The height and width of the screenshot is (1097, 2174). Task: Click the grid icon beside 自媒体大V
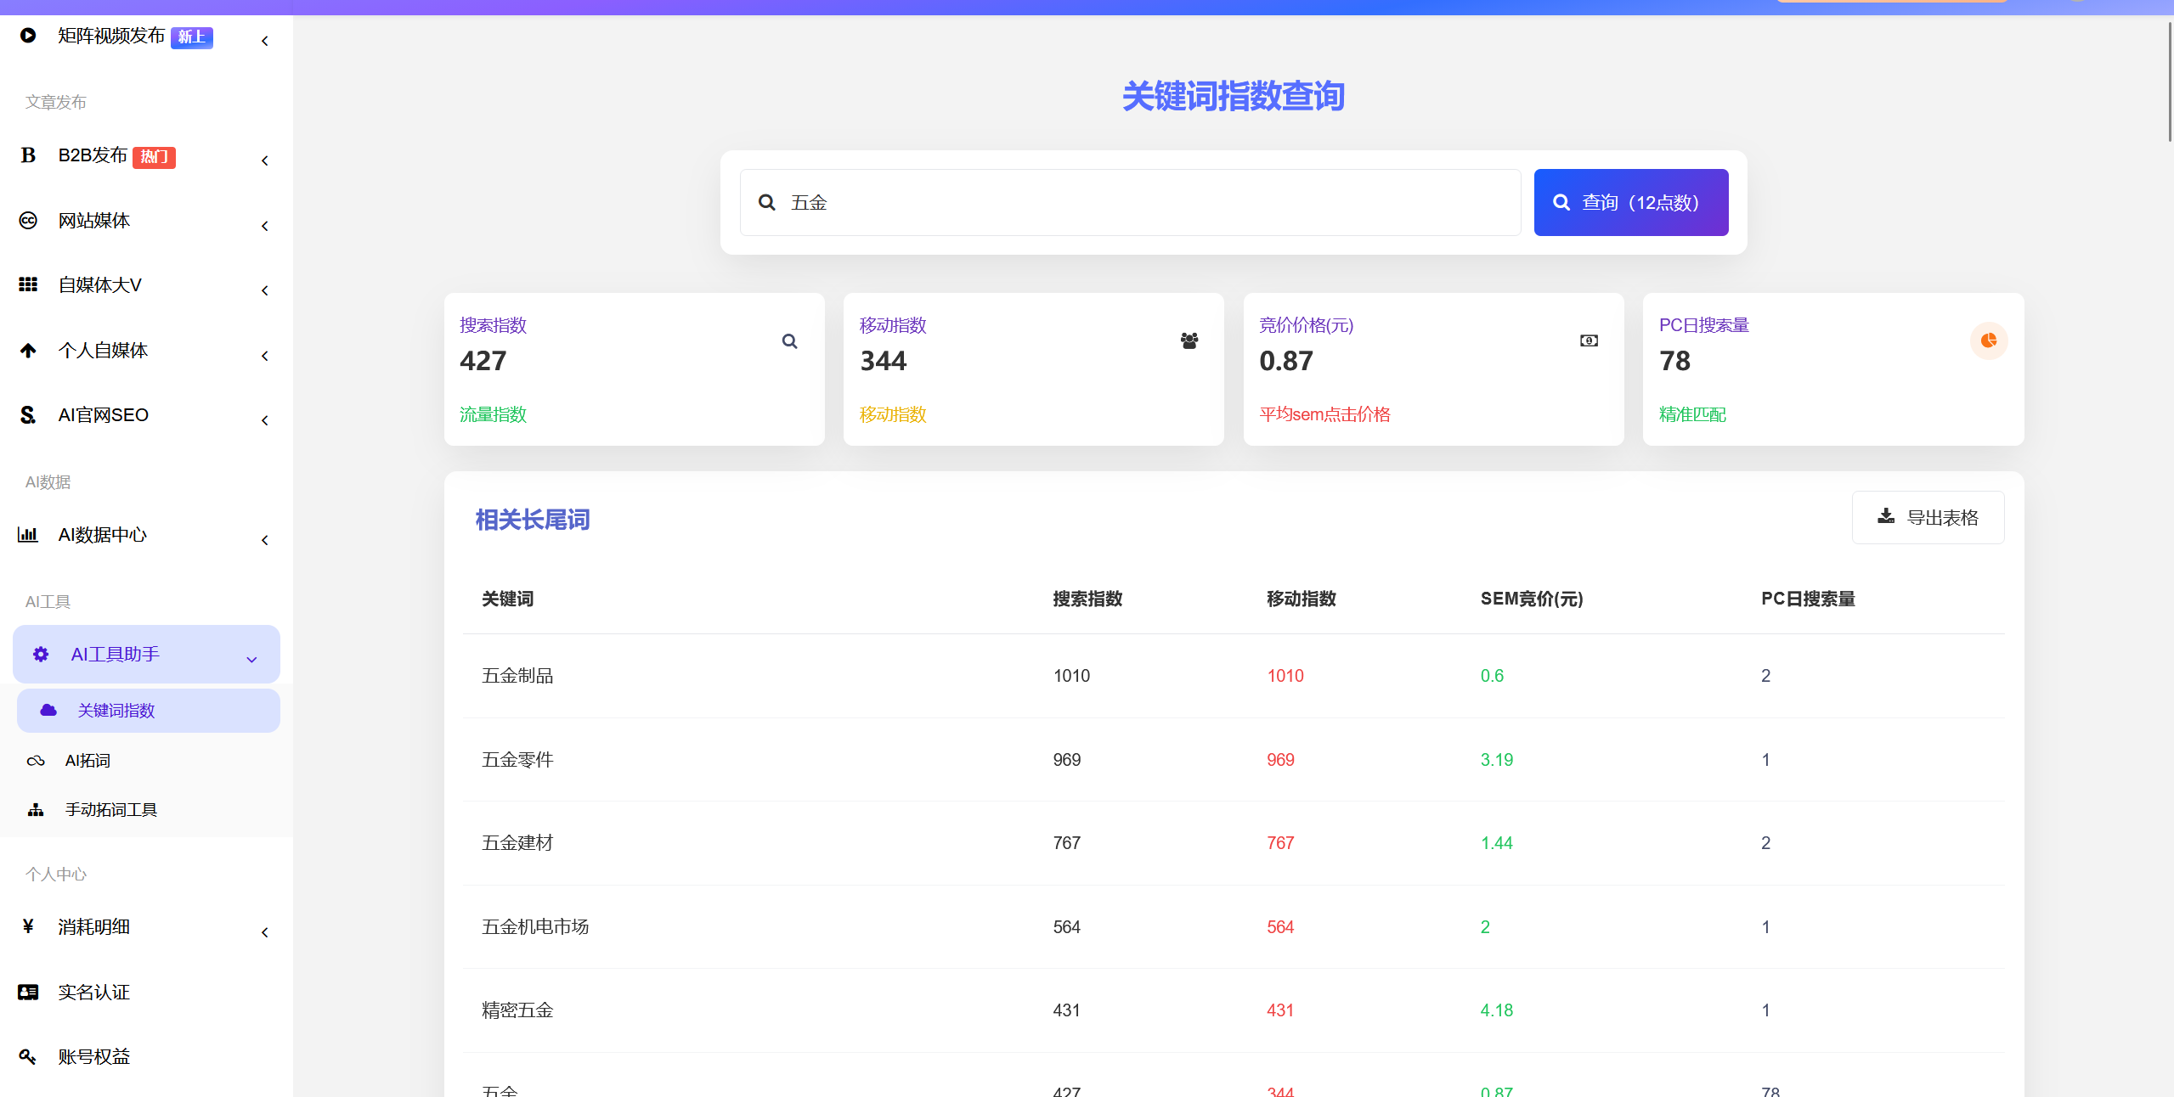pos(28,285)
